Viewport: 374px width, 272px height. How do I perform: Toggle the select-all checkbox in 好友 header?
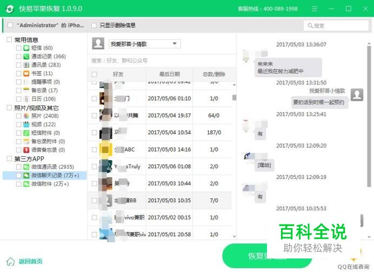point(95,75)
